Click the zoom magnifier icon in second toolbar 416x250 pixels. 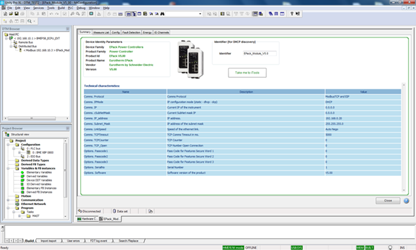point(29,21)
